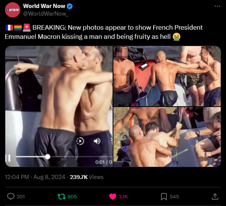Open the three-dot more options menu
Screen dimensions: 226x206
pyautogui.click(x=217, y=6)
